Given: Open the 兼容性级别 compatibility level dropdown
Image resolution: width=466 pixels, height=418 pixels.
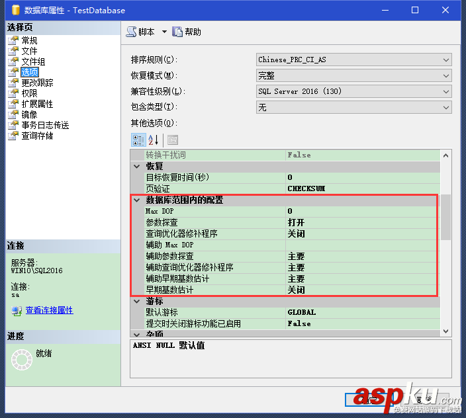Looking at the screenshot, I should pyautogui.click(x=446, y=91).
